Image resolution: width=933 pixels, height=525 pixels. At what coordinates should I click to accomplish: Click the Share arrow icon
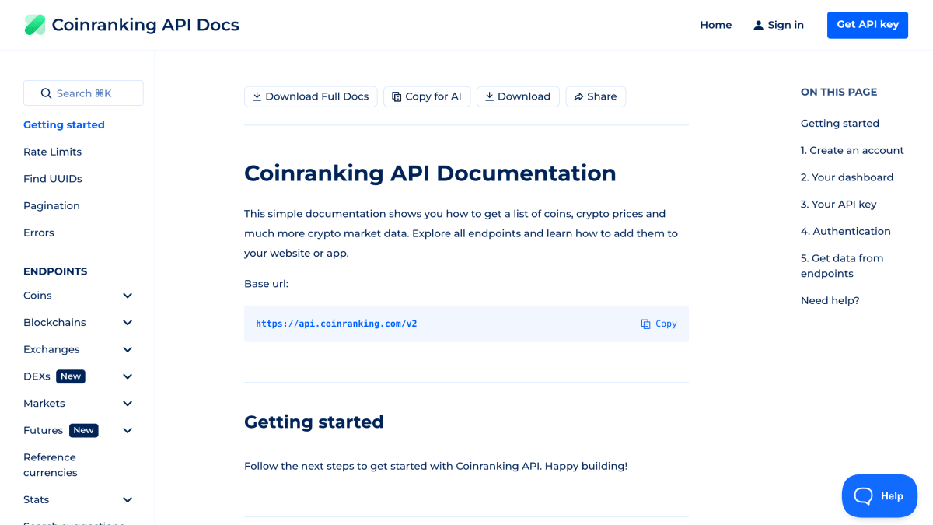point(578,96)
